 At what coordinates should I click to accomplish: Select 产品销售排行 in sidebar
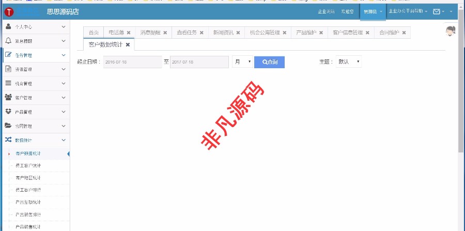[28, 214]
